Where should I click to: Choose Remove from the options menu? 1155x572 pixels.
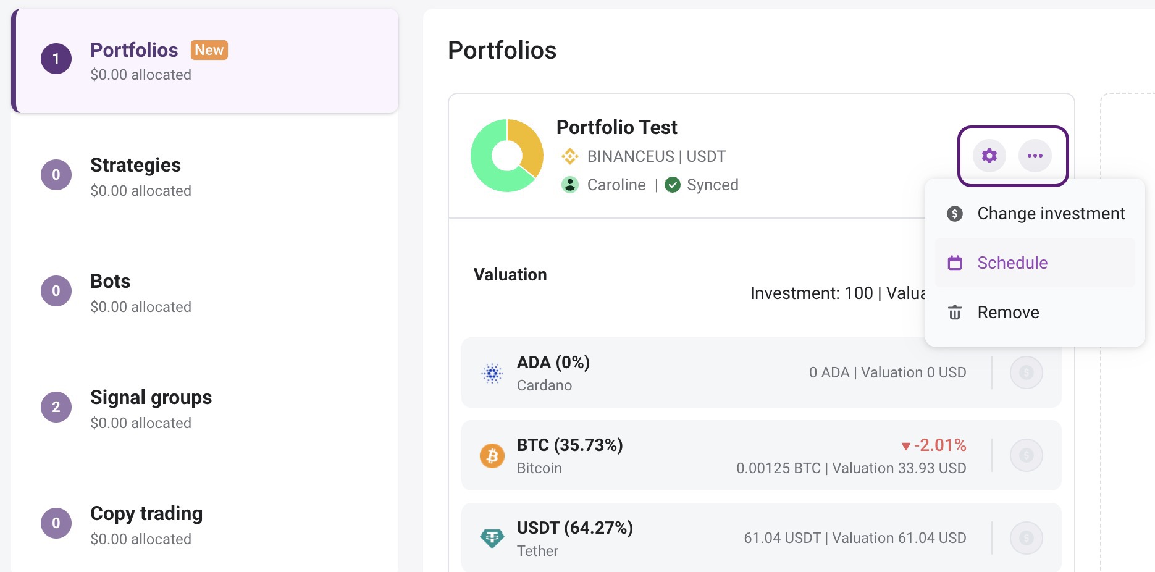[x=1007, y=313]
